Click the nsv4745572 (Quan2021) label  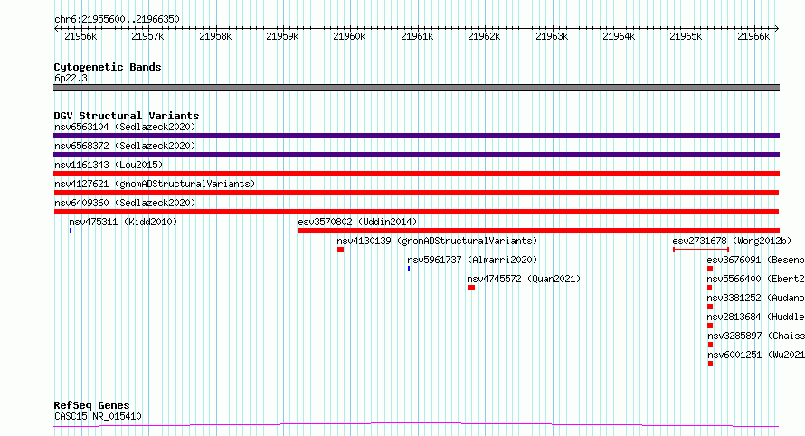(525, 279)
